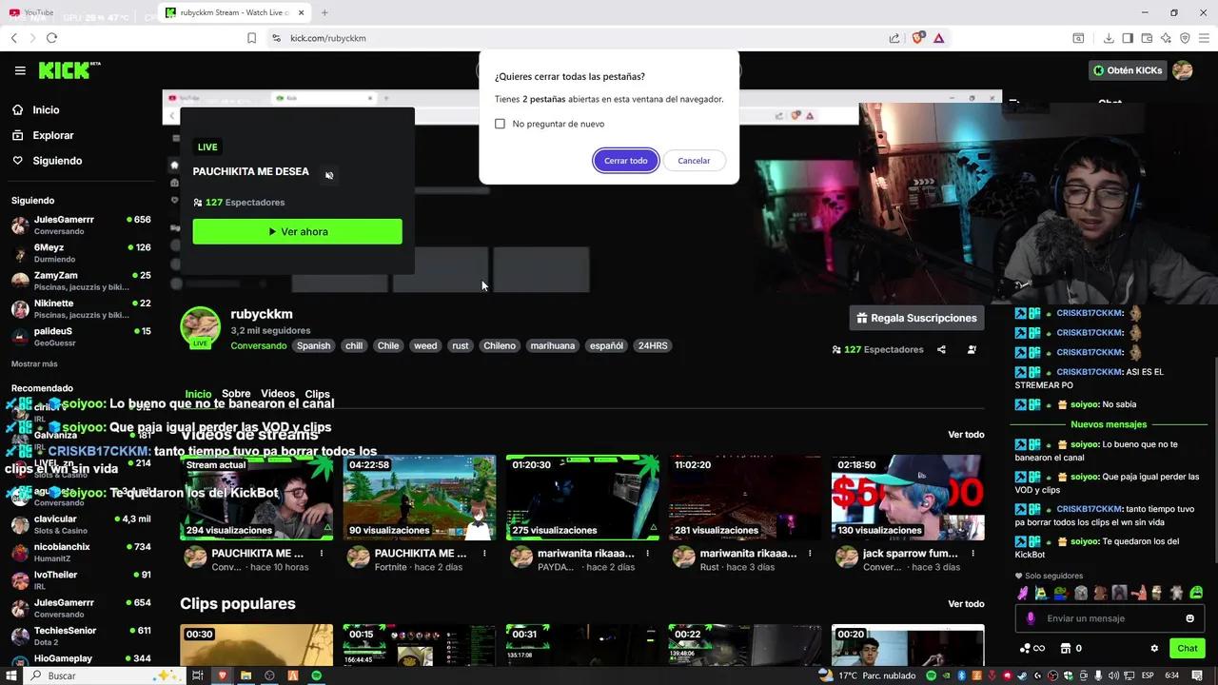Go to Siguiendo in the sidebar
This screenshot has width=1218, height=685.
(x=57, y=161)
